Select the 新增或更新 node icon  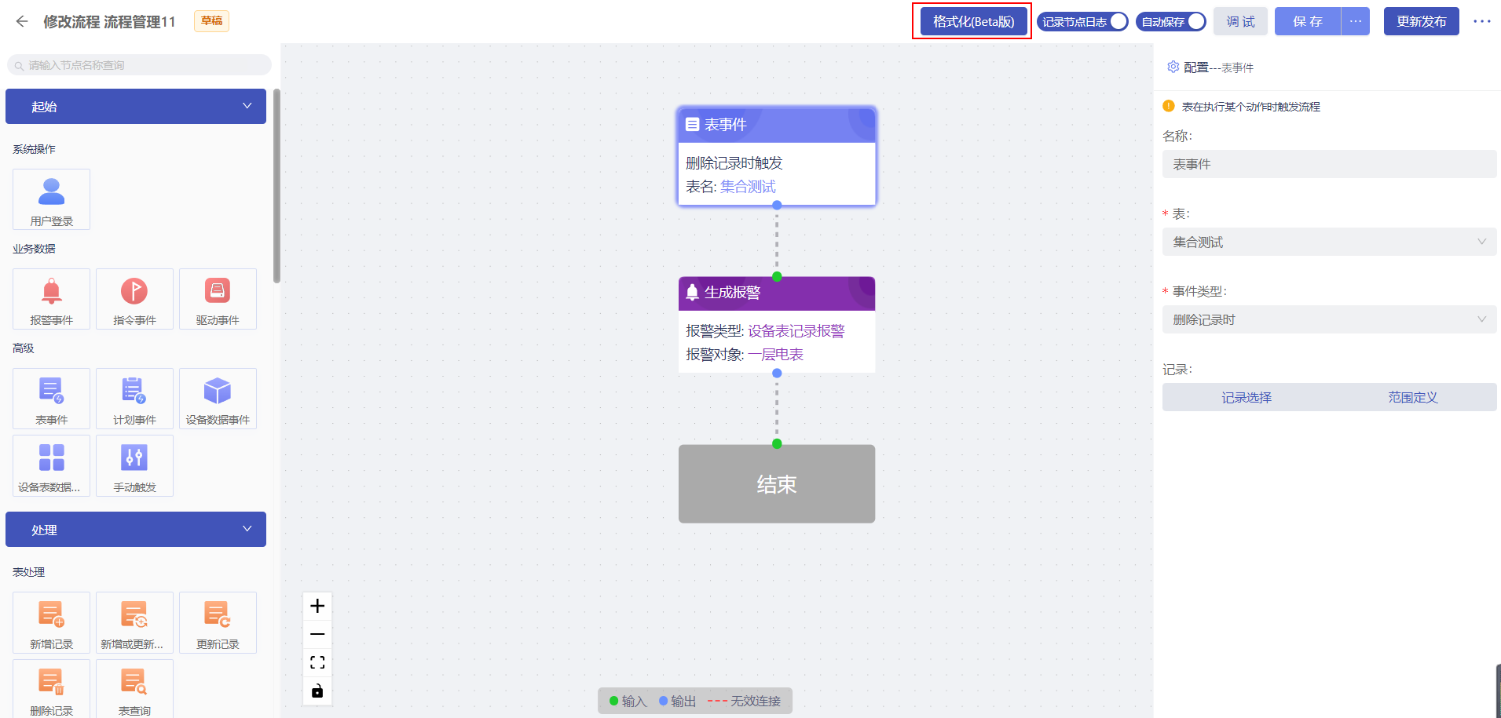(x=134, y=622)
